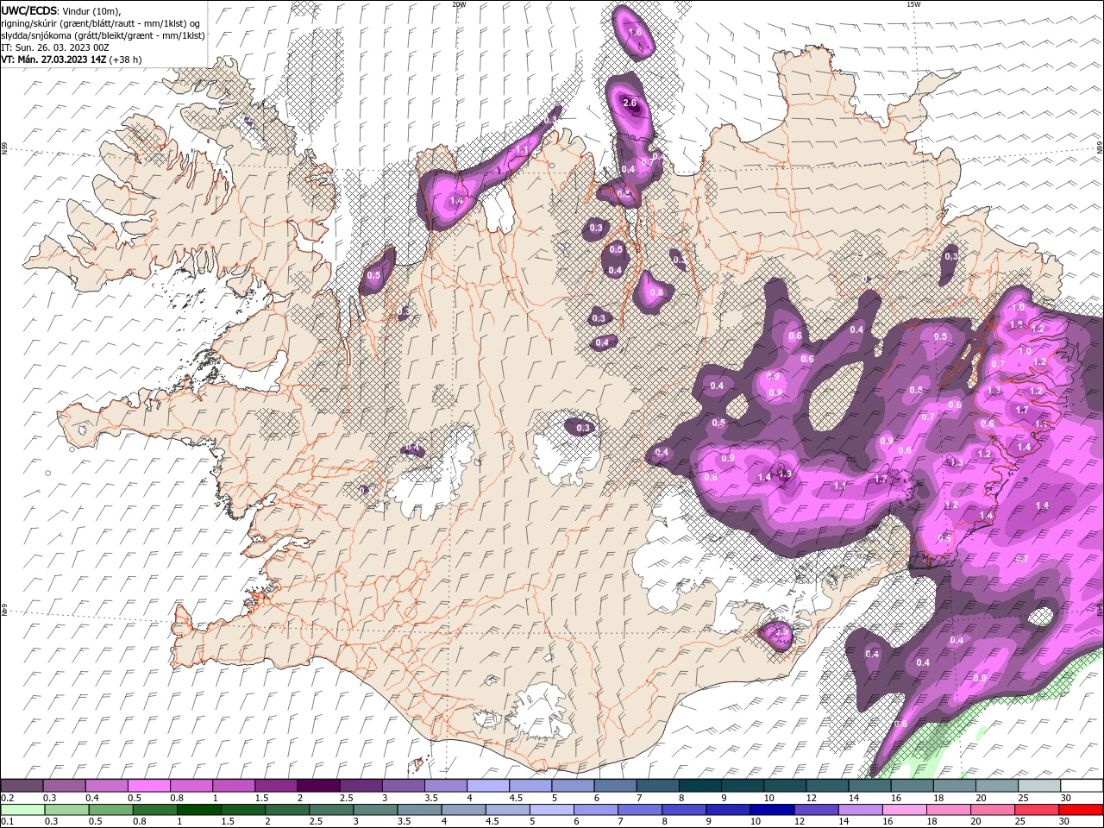Select the teal swatch labeled 12 in the upper legend row

click(x=827, y=786)
